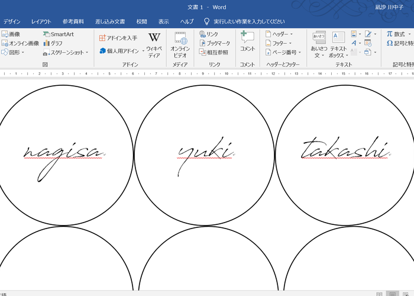The width and height of the screenshot is (414, 296).
Task: Add a new コメント comment
Action: click(x=247, y=41)
